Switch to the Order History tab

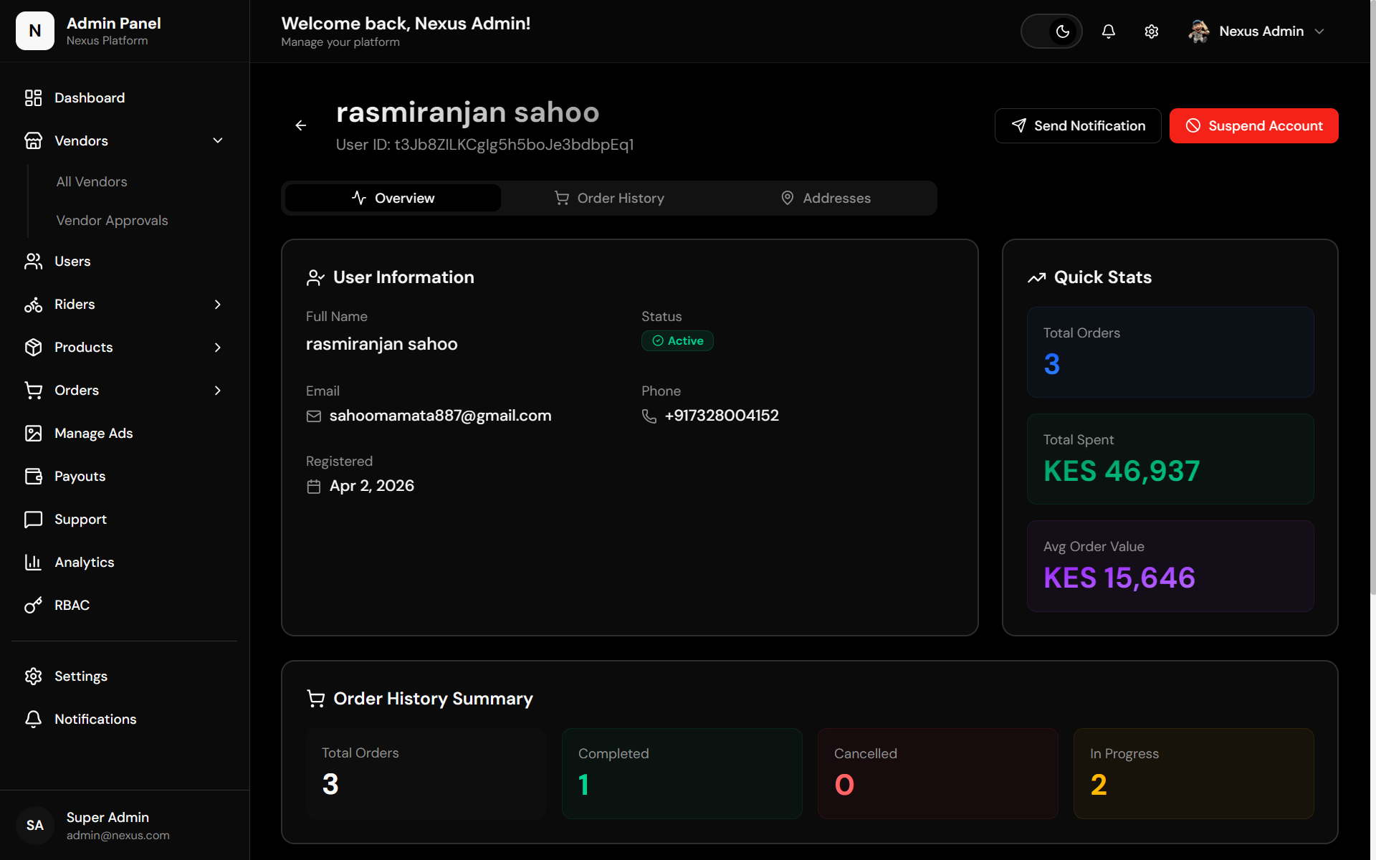609,199
